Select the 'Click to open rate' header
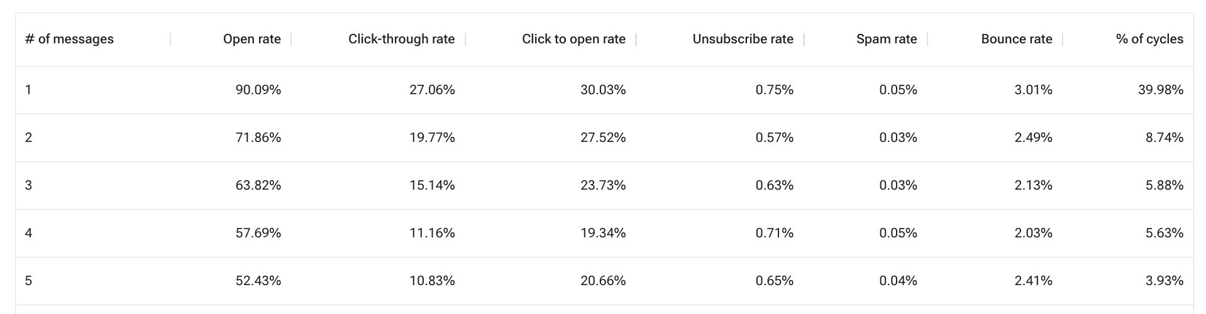Screen dimensions: 1206x314 [573, 39]
